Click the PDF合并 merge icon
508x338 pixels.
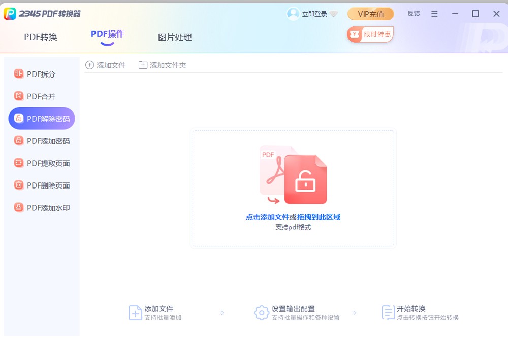(x=19, y=96)
